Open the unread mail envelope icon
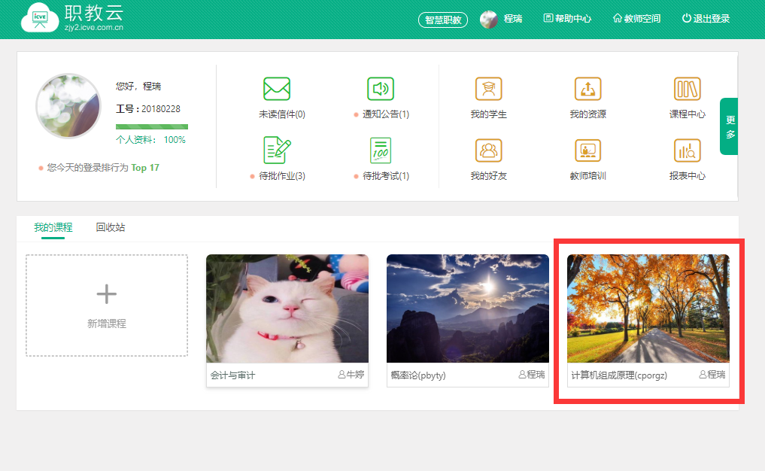Image resolution: width=765 pixels, height=471 pixels. point(277,89)
